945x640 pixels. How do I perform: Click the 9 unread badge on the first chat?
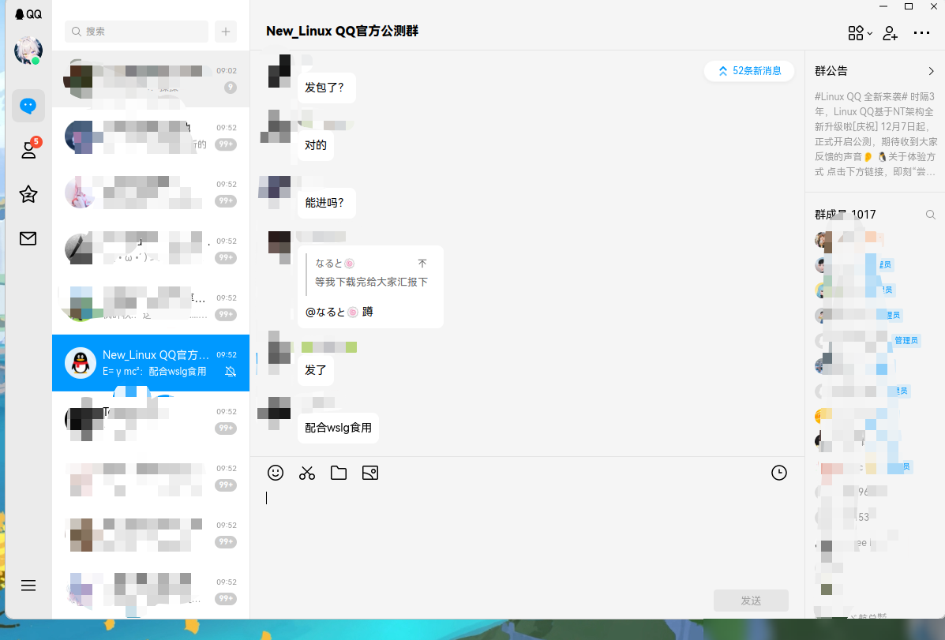[231, 88]
